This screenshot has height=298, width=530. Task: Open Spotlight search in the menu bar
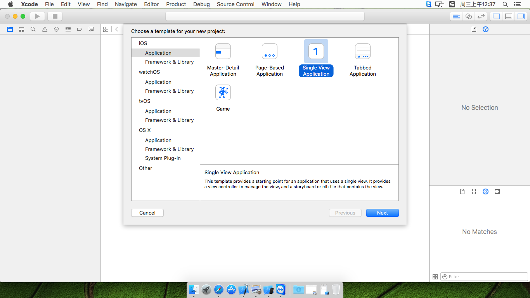point(505,4)
